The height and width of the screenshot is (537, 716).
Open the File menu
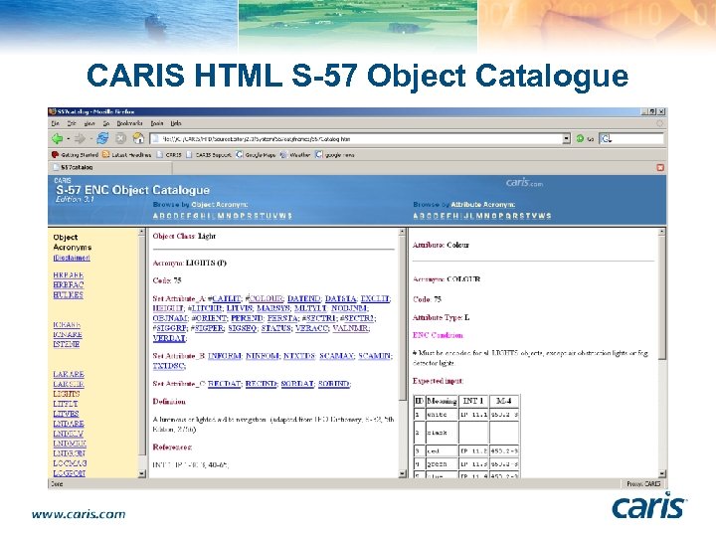click(x=56, y=123)
